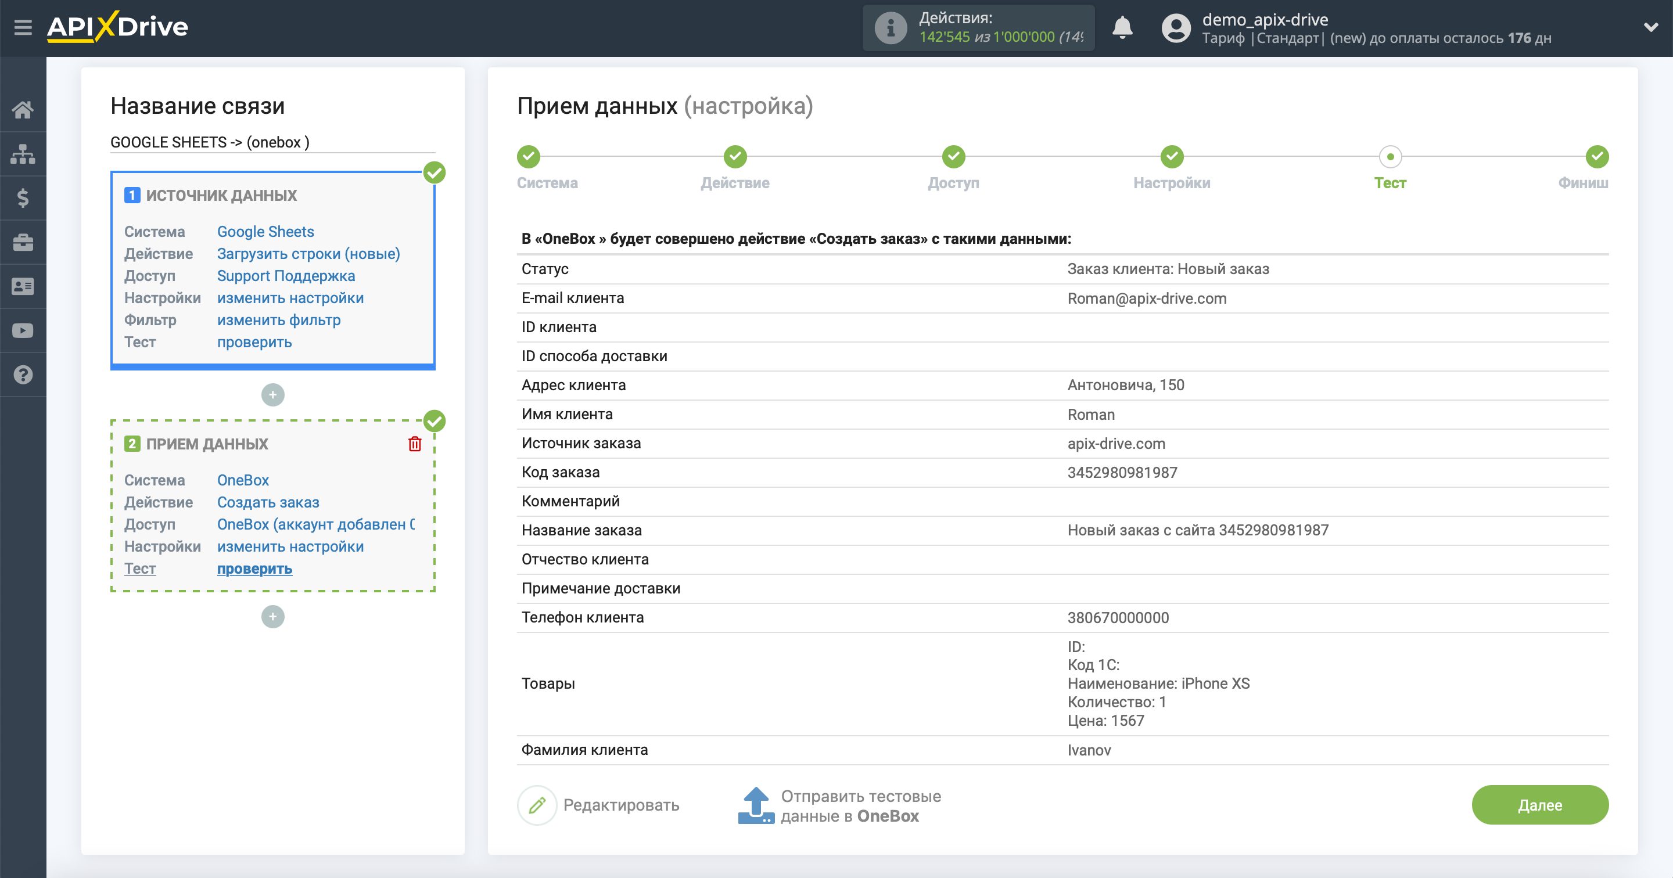This screenshot has width=1673, height=878.
Task: Click the order code 3452980981987 value
Action: tap(1122, 473)
